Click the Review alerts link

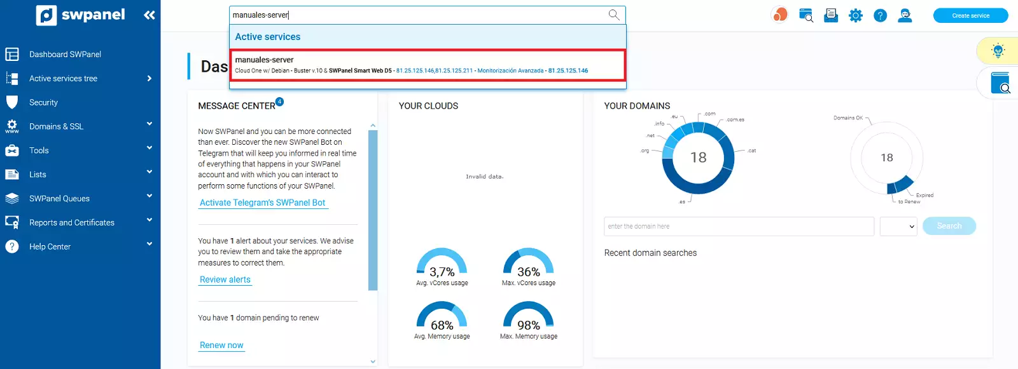pyautogui.click(x=225, y=279)
